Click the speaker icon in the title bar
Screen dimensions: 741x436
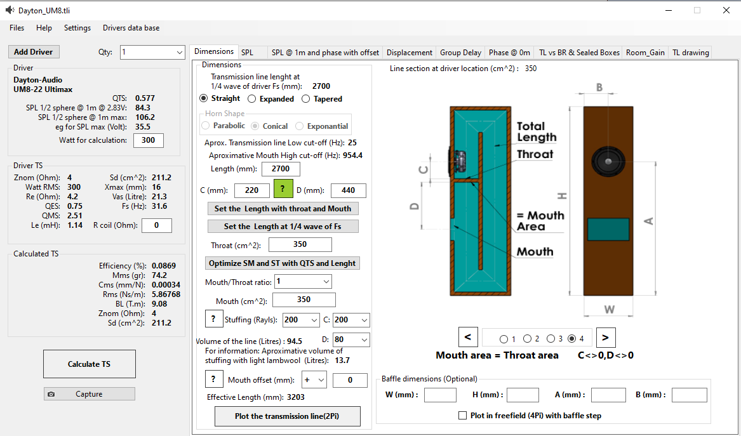[x=10, y=10]
